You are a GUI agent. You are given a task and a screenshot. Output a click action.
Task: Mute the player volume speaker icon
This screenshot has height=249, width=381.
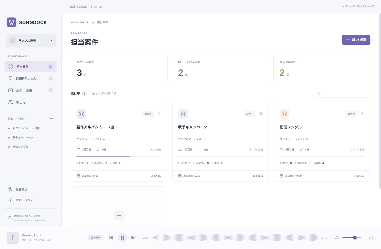(x=337, y=238)
